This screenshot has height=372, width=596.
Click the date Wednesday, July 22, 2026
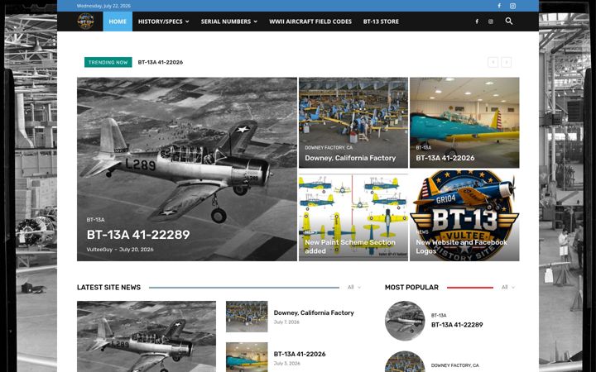[x=103, y=6]
